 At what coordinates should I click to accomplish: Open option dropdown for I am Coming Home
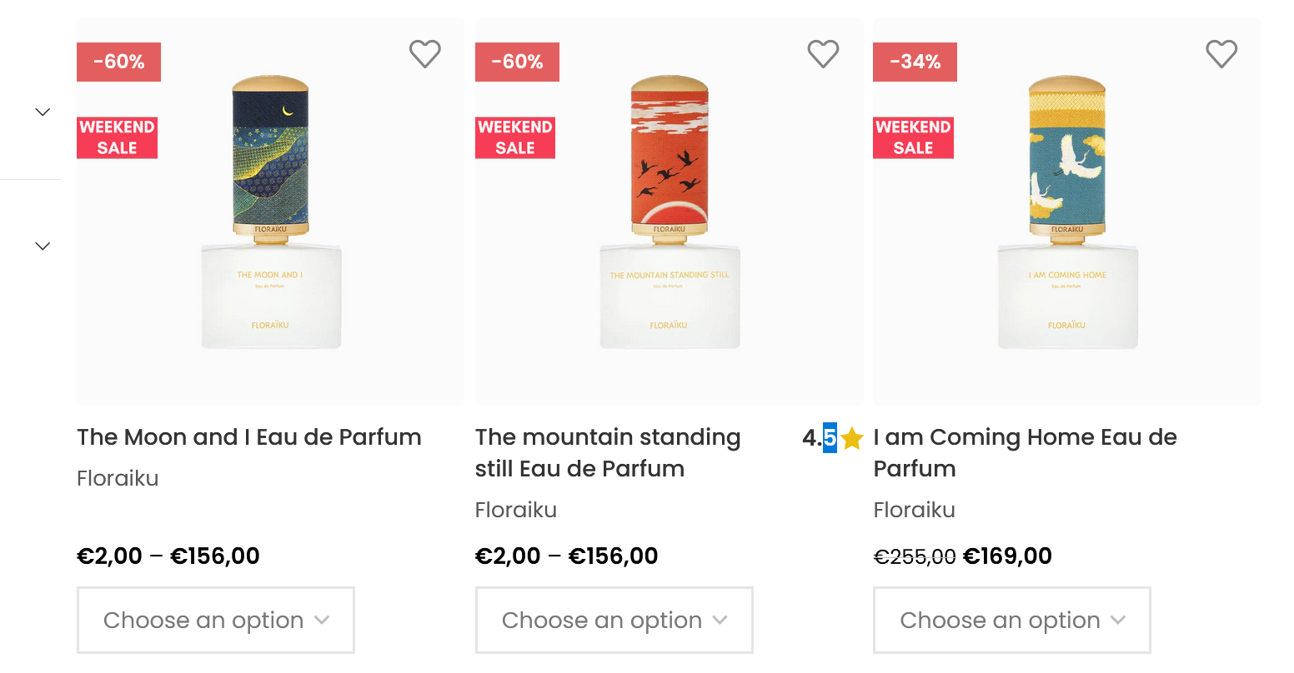coord(1012,620)
